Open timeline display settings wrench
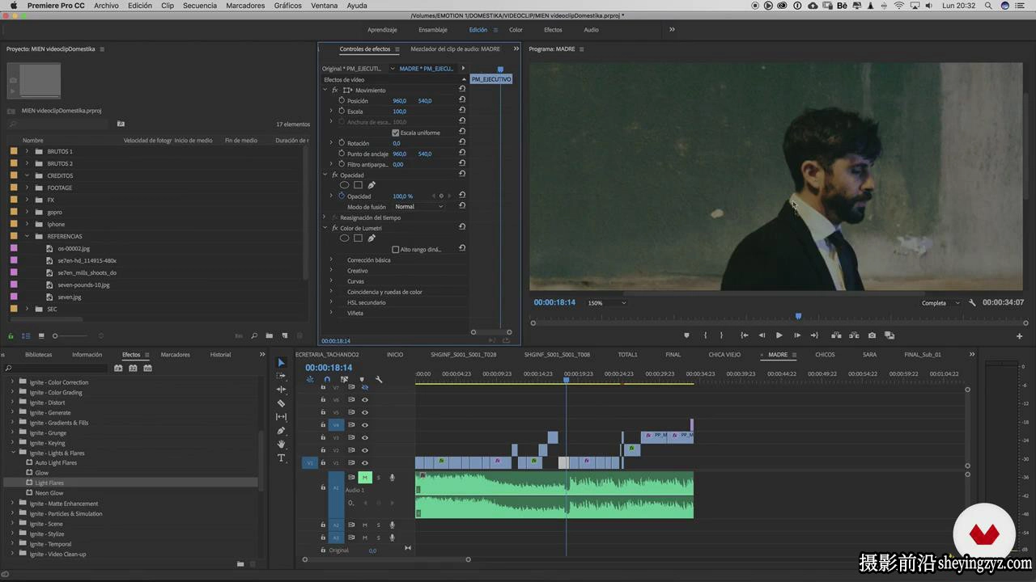The image size is (1036, 582). click(x=378, y=379)
